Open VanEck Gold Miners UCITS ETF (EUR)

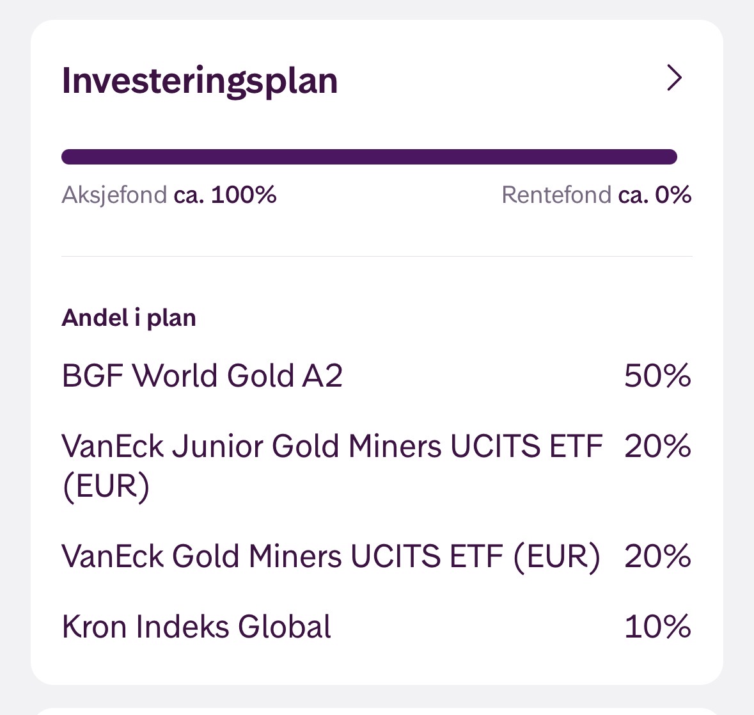[x=331, y=556]
